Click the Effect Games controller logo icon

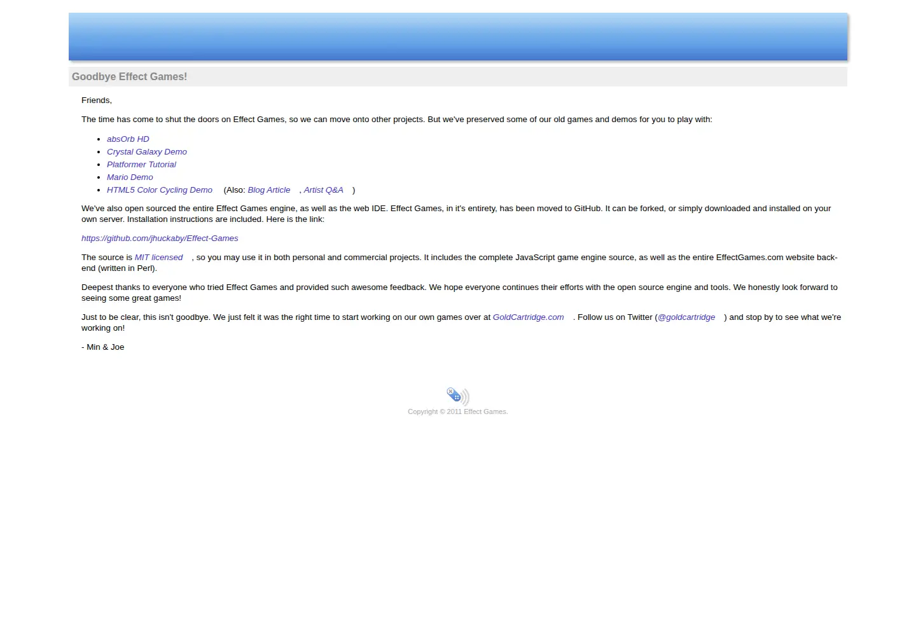coord(457,396)
